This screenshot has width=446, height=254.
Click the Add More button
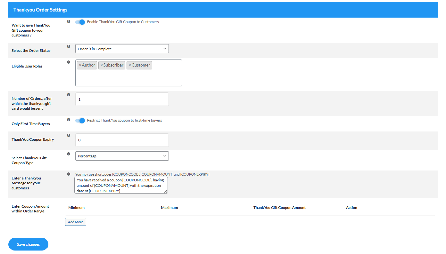(x=76, y=222)
